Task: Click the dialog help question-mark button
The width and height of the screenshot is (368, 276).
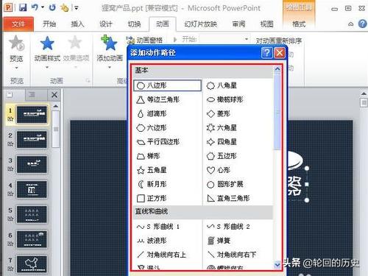Action: coord(267,53)
